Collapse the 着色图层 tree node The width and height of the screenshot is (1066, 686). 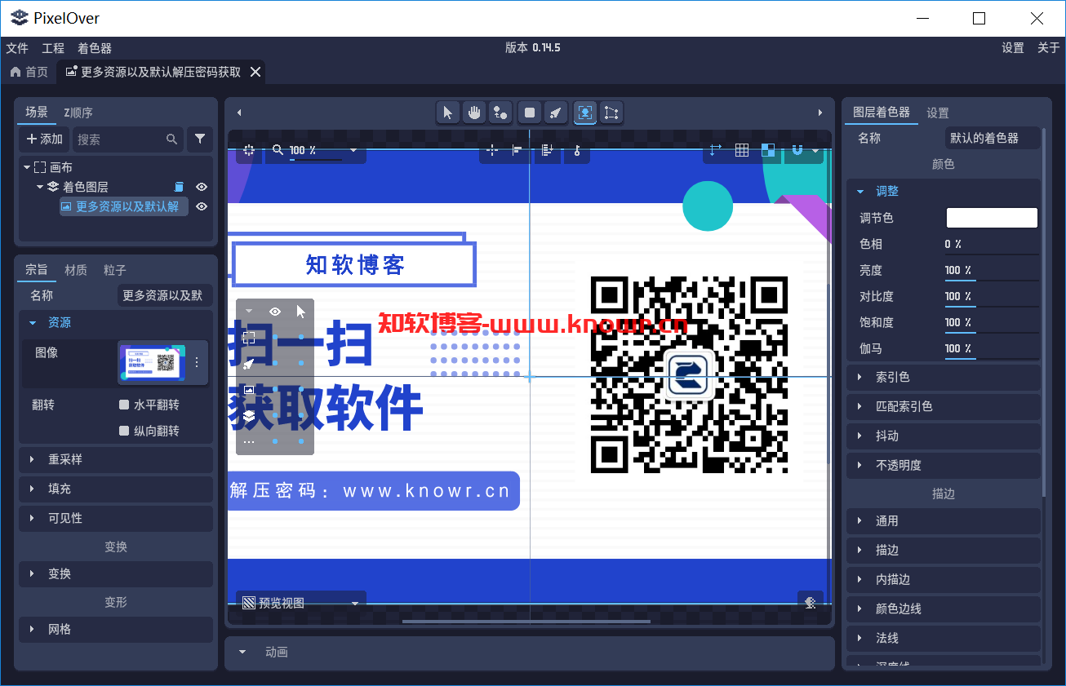click(40, 187)
